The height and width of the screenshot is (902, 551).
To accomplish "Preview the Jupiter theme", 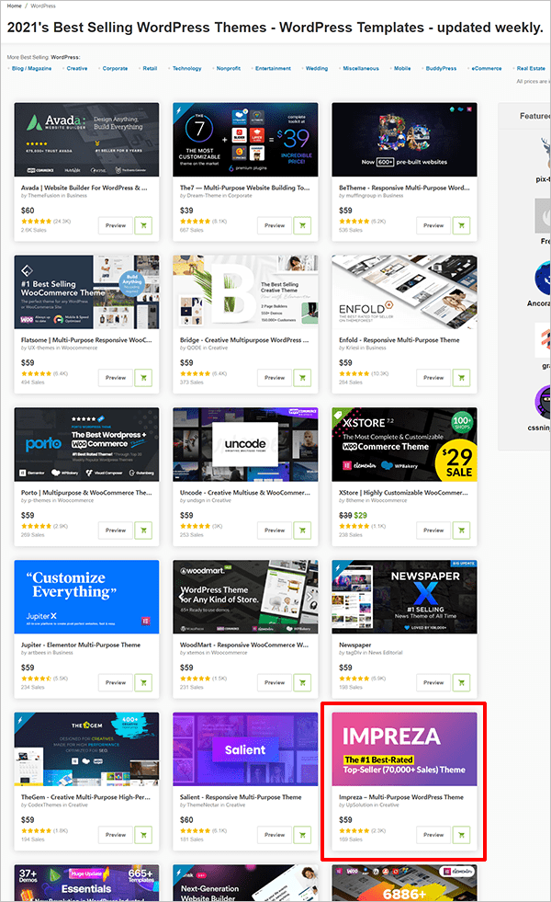I will click(116, 683).
